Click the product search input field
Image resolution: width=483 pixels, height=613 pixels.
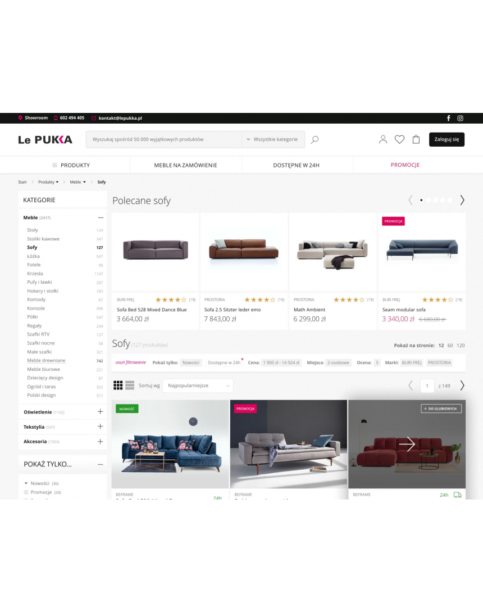coord(163,139)
